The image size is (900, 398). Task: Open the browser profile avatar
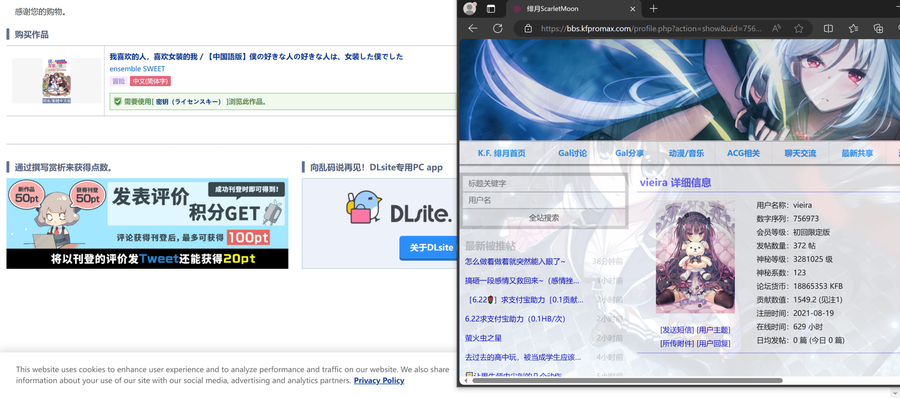click(x=470, y=8)
